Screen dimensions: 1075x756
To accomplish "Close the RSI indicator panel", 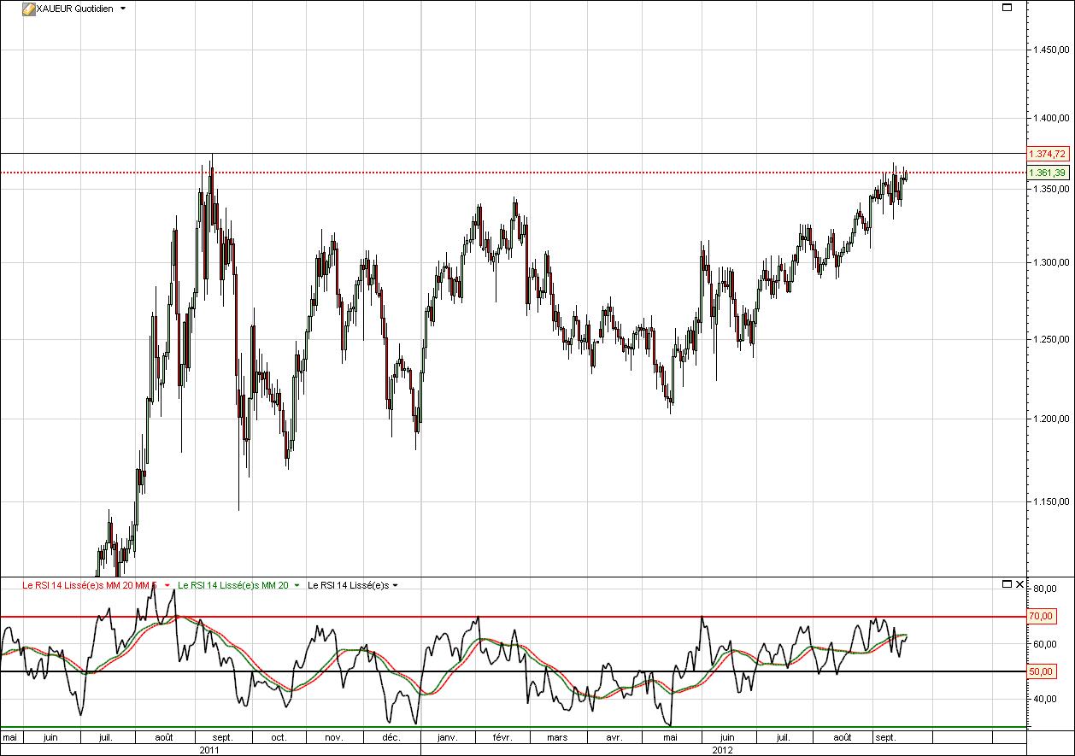I will coord(1019,584).
